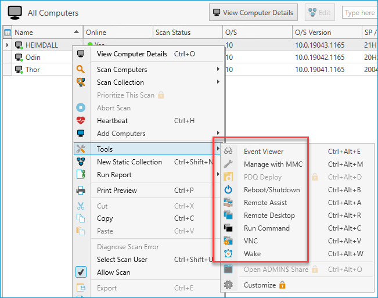Click the Remote Assist handshake icon
Image resolution: width=378 pixels, height=298 pixels.
228,203
